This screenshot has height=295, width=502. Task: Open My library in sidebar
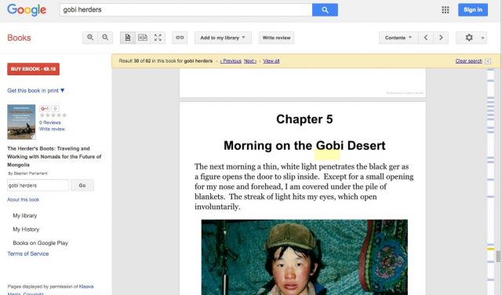tap(25, 216)
